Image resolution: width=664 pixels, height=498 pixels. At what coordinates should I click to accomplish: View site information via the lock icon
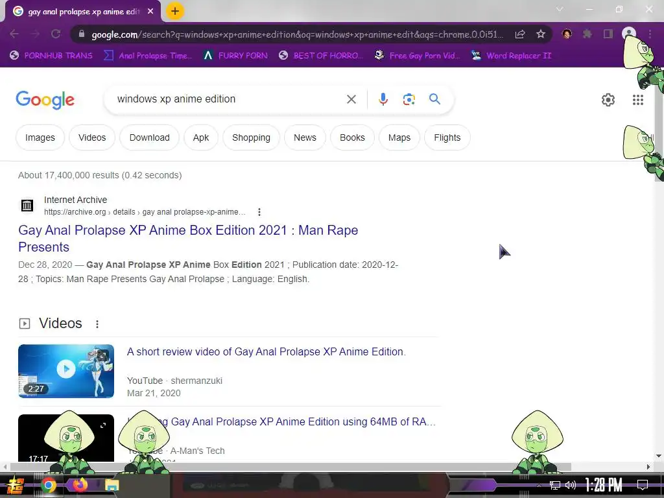coord(82,34)
